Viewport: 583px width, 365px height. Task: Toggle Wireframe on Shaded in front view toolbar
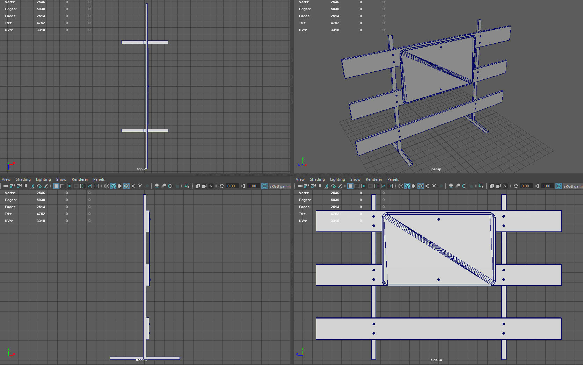pos(126,186)
